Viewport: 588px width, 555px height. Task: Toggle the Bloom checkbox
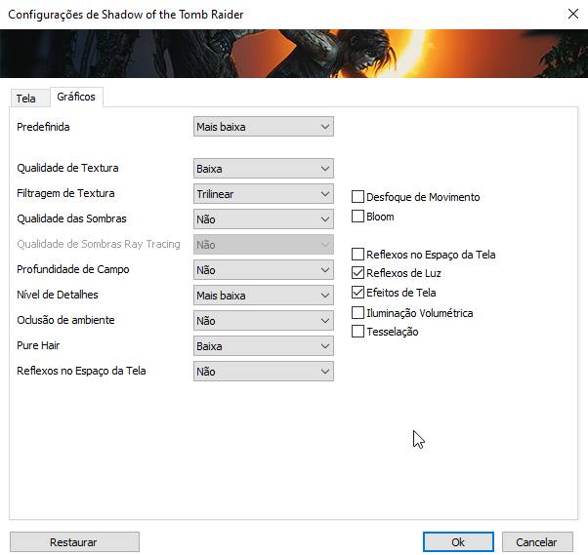[x=358, y=216]
